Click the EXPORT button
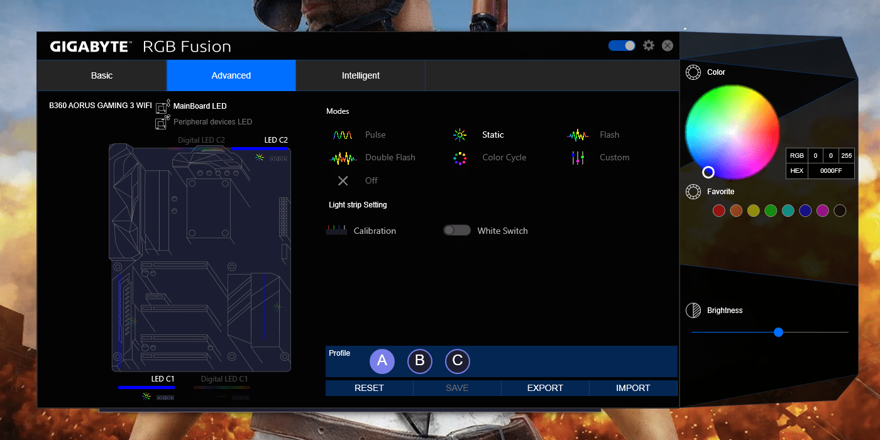Screen dimensions: 880x440 pos(545,388)
